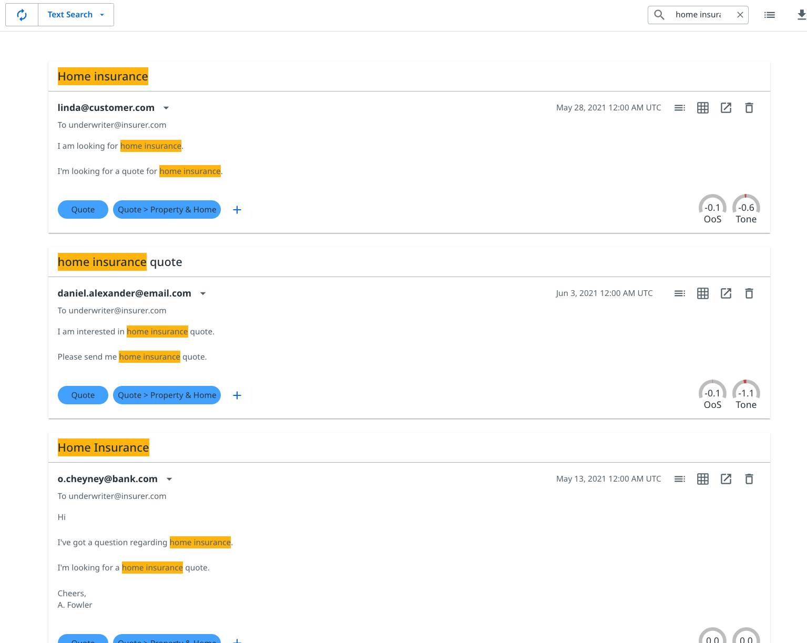Open table view for daniel.alexander@email.com email

tap(702, 293)
